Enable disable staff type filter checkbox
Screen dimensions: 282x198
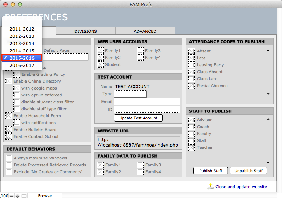click(17, 109)
